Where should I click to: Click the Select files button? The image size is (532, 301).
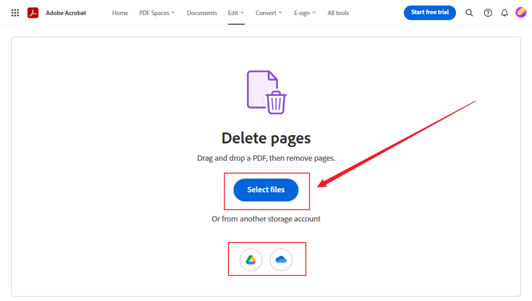coord(265,190)
